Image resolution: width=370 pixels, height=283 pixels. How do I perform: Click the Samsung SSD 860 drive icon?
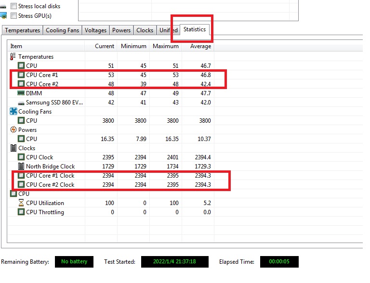tap(21, 103)
